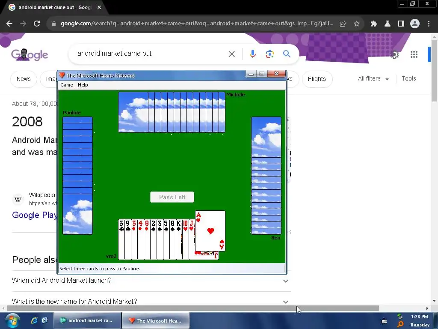Toggle Chrome side panel
The image size is (438, 329).
point(401,24)
